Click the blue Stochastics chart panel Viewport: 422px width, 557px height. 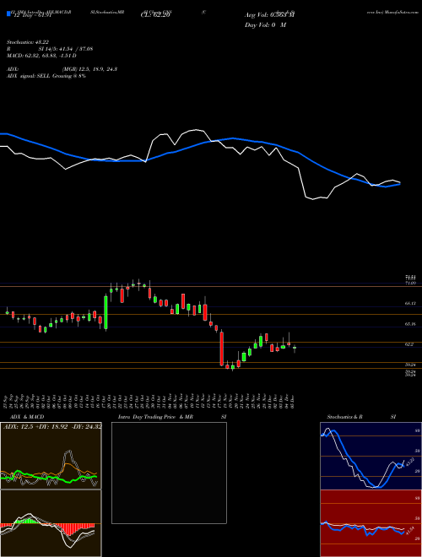tap(371, 456)
